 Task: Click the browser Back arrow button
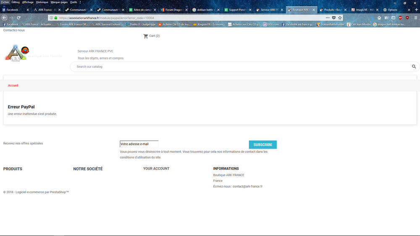click(x=5, y=18)
